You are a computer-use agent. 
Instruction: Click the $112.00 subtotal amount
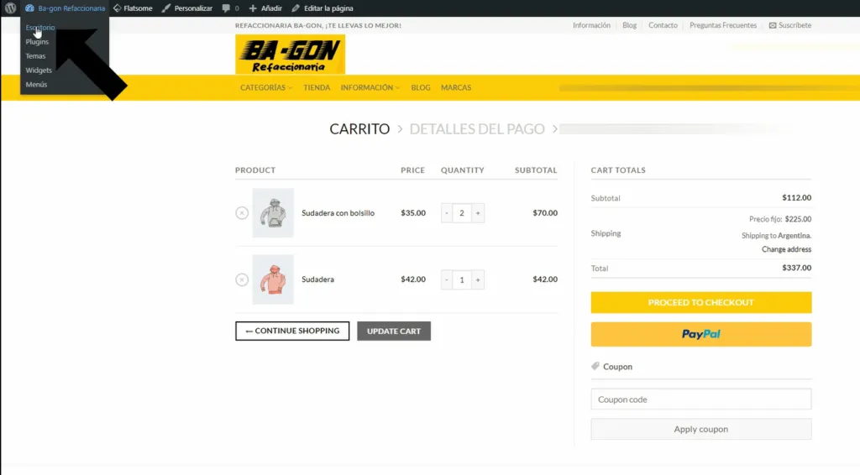tap(796, 198)
